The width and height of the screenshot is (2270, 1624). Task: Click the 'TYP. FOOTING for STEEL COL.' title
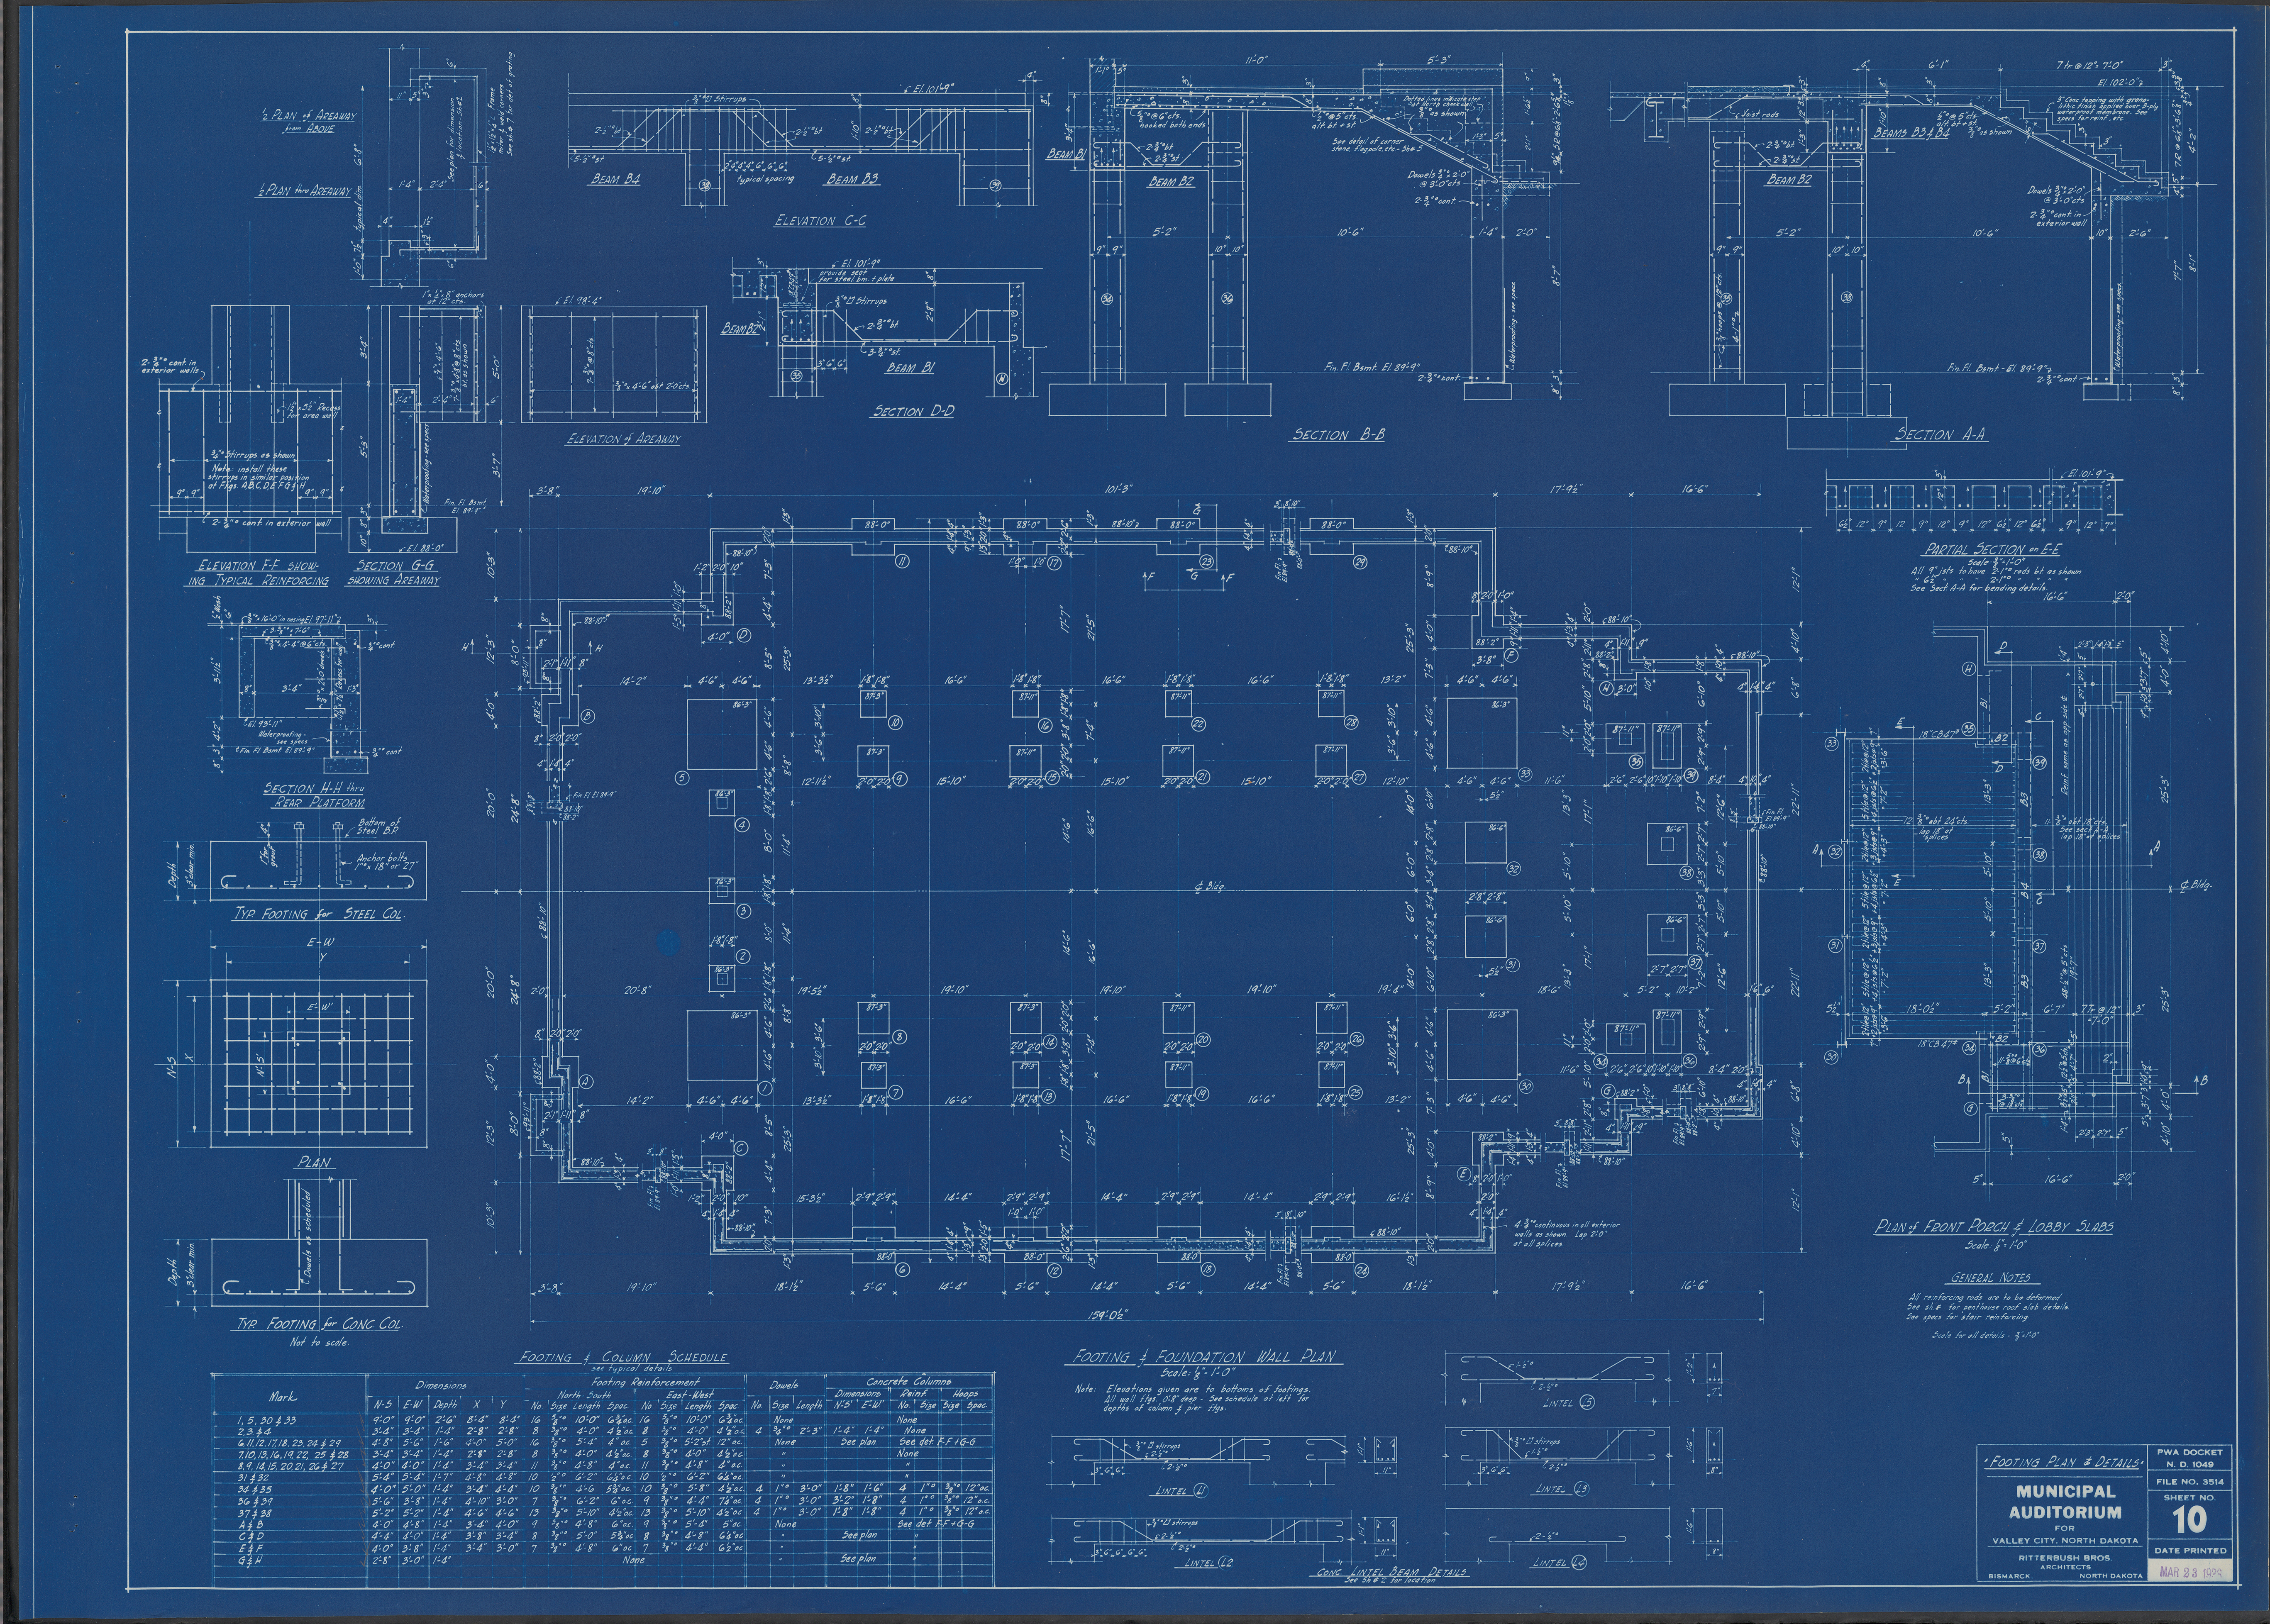(319, 914)
